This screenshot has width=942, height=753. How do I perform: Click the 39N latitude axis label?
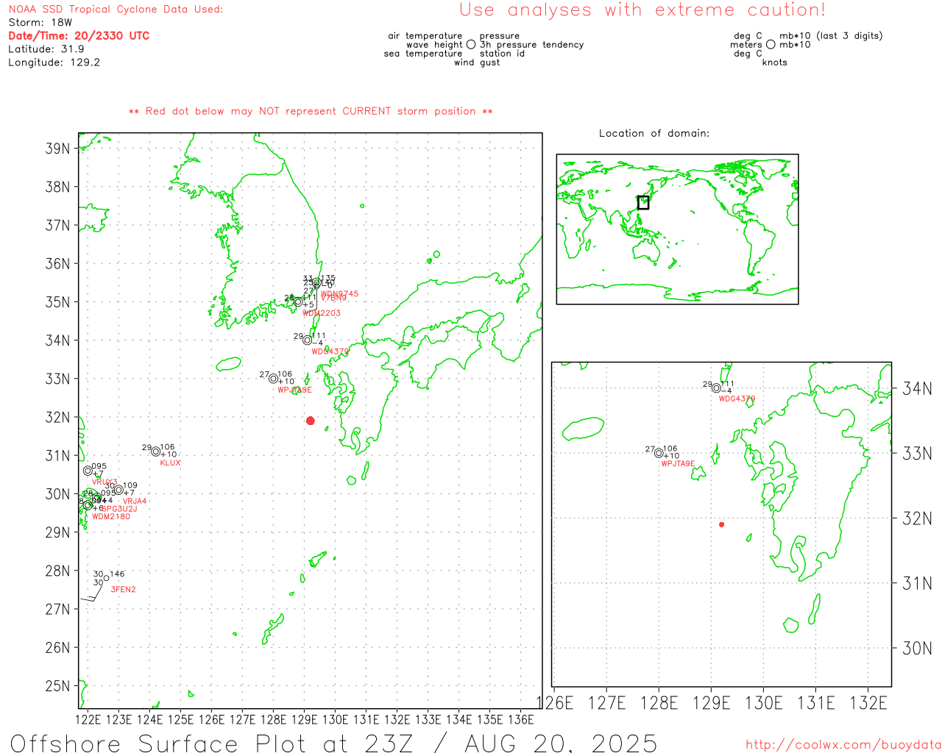coord(58,149)
